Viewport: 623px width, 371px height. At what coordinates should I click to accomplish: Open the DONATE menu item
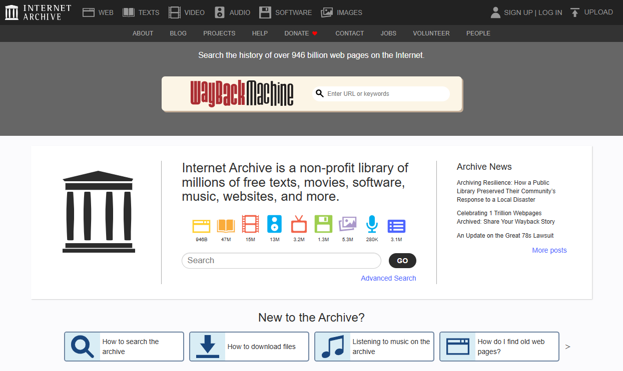pyautogui.click(x=297, y=33)
